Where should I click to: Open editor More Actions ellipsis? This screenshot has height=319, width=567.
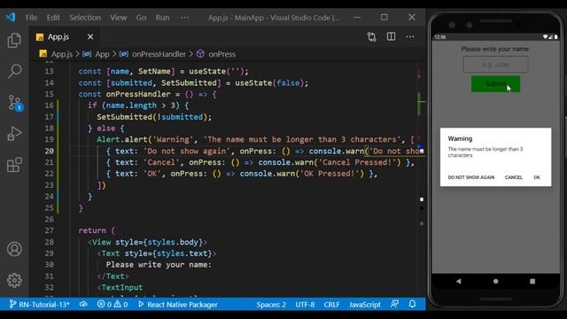[x=410, y=36]
